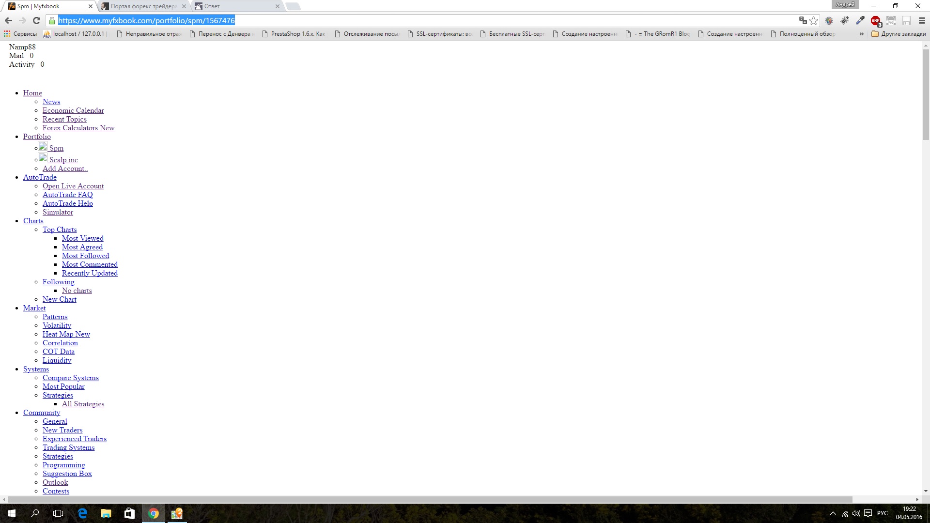The image size is (930, 523).
Task: Launch Microsoft Edge from the taskbar
Action: tap(82, 513)
